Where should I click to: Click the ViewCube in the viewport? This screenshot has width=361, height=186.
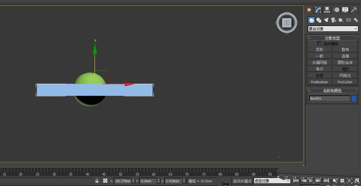287,23
